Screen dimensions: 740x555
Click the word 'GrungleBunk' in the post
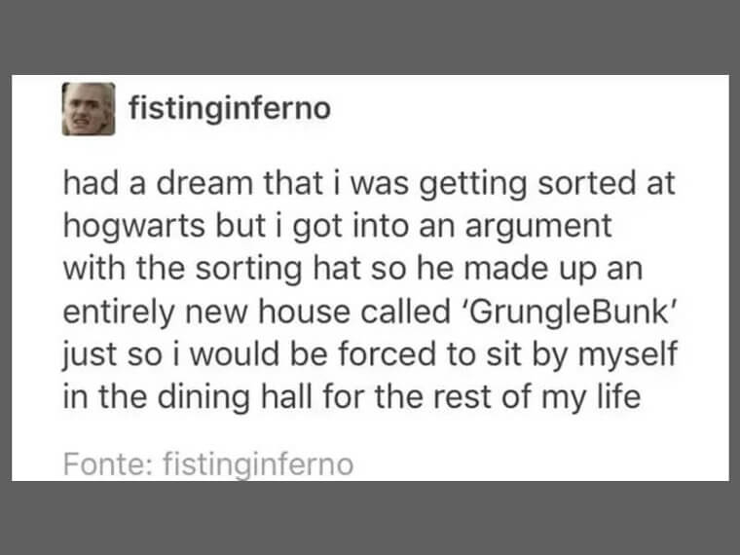(x=572, y=312)
